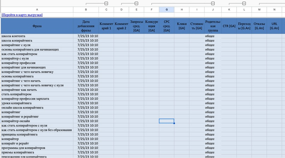Click the 'Фраза' header cell
The image size is (285, 158).
[37, 26]
